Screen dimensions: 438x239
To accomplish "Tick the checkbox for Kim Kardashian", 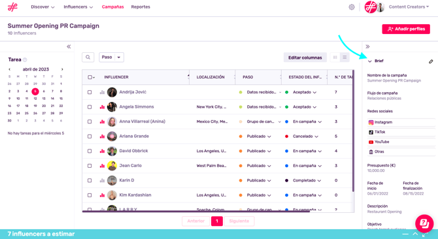I will coord(90,195).
